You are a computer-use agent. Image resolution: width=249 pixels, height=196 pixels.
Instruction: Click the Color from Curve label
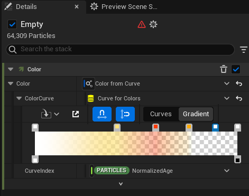tap(117, 83)
